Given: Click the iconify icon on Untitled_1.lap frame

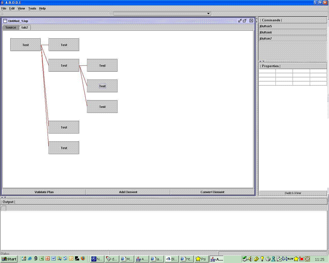Looking at the screenshot, I should (240, 21).
